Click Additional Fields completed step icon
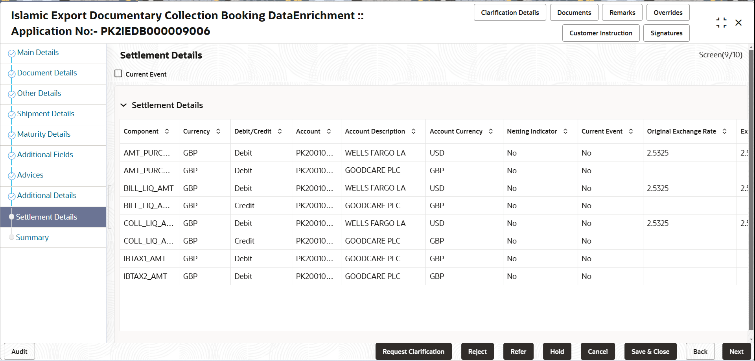Image resolution: width=755 pixels, height=361 pixels. point(12,155)
